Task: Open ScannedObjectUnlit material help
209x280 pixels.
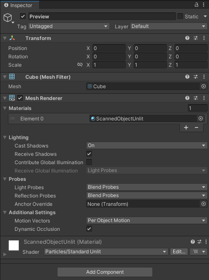Action: click(193, 242)
